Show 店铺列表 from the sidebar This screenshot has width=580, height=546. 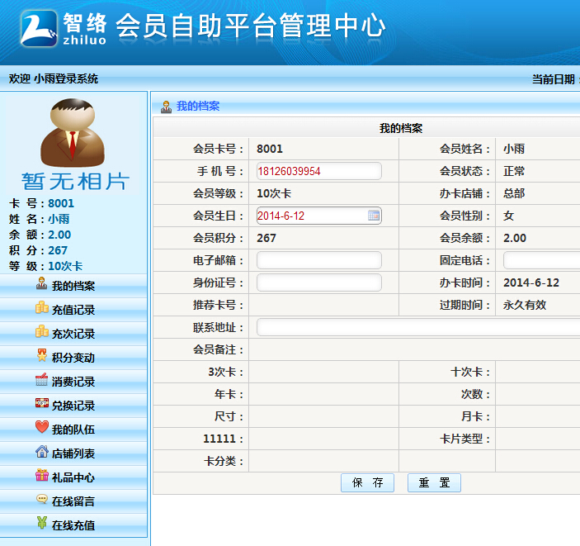point(73,453)
